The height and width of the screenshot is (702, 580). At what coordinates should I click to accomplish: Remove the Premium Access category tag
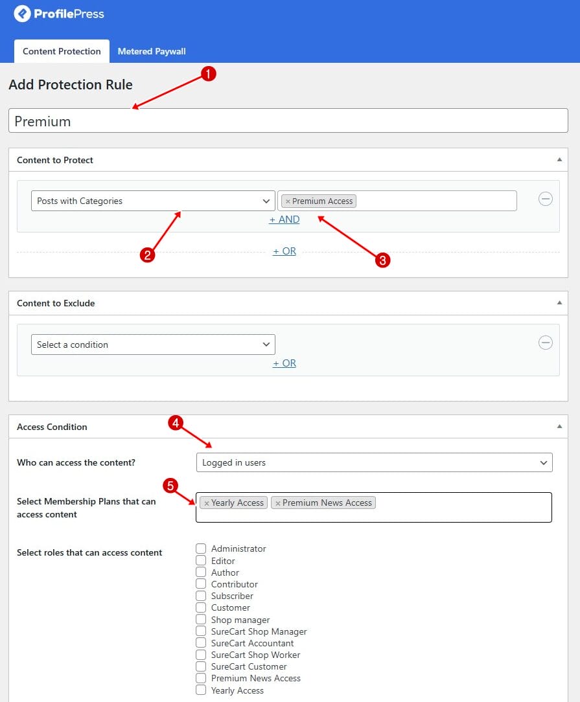(288, 201)
